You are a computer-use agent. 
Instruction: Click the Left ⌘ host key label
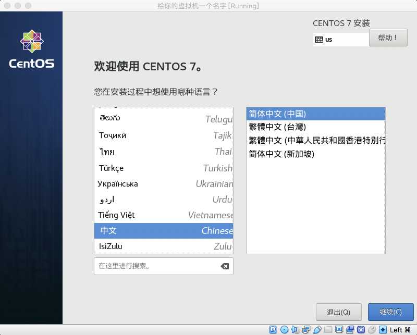[x=400, y=330]
